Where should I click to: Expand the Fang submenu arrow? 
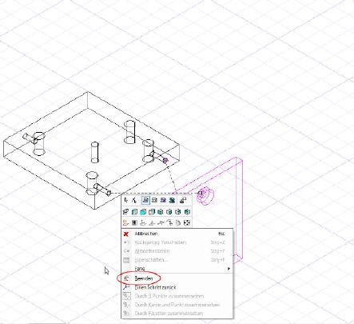pos(229,269)
